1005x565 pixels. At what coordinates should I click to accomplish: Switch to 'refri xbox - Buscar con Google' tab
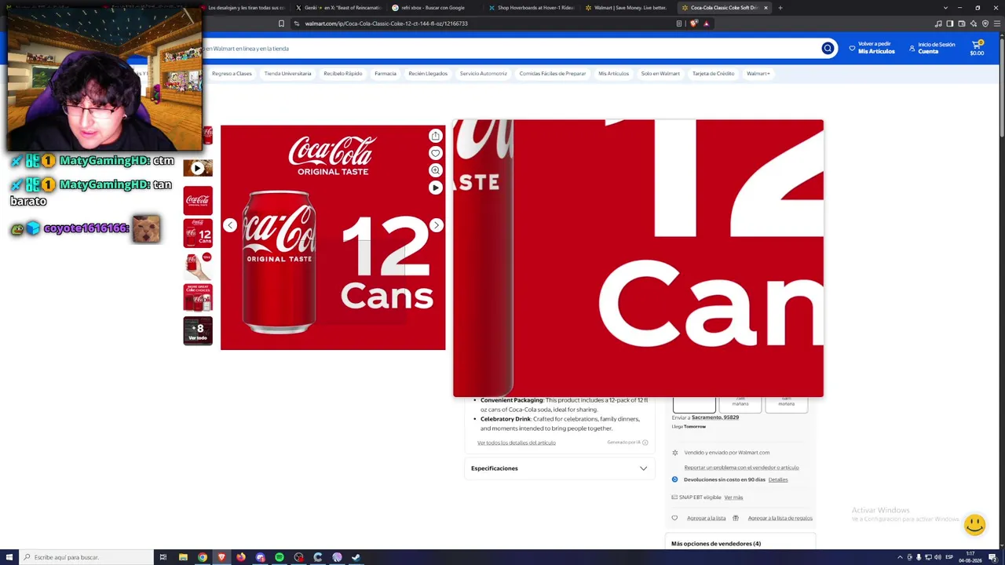pyautogui.click(x=433, y=8)
